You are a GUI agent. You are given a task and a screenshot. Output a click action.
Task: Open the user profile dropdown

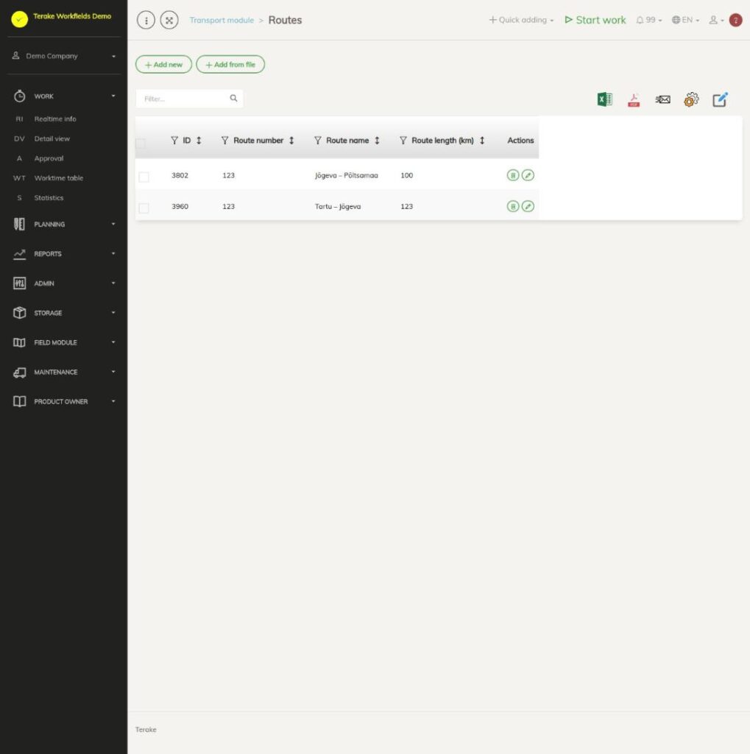pos(716,20)
